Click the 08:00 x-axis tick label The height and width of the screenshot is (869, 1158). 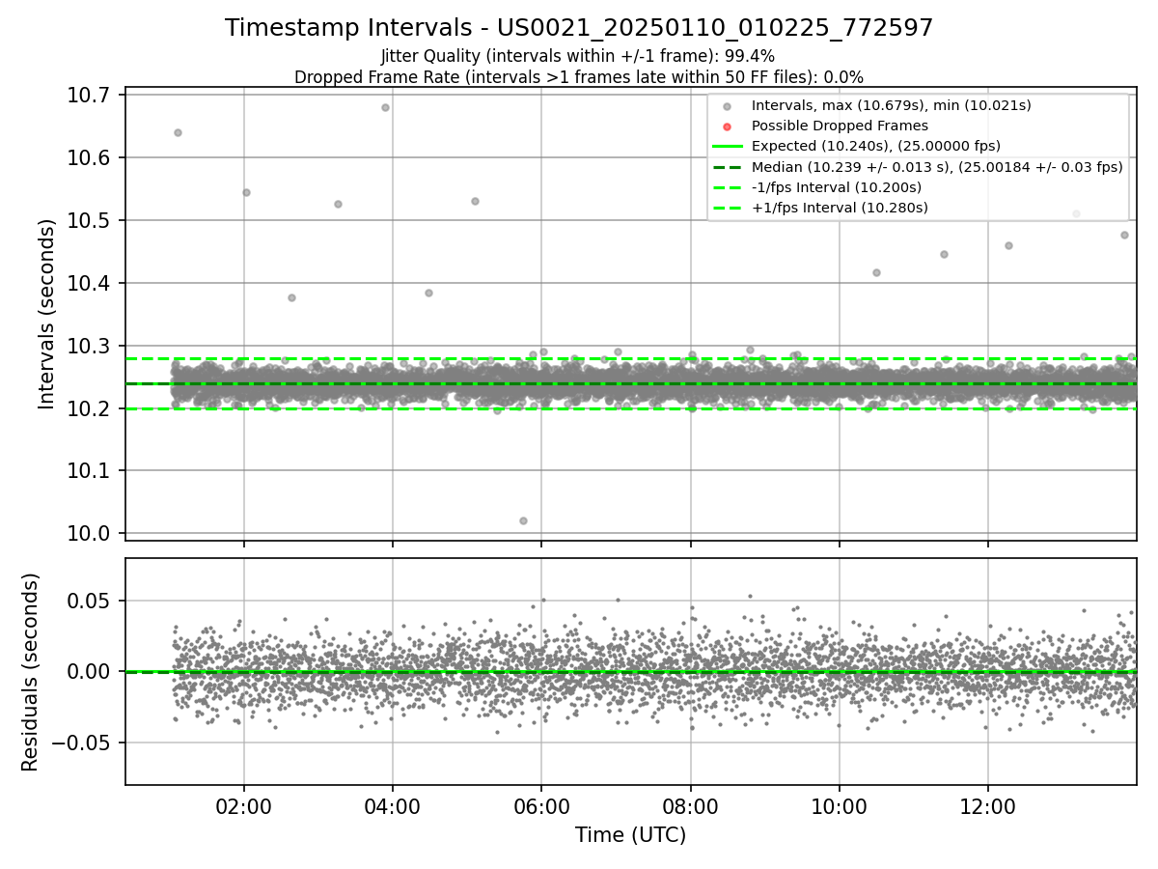pos(690,805)
